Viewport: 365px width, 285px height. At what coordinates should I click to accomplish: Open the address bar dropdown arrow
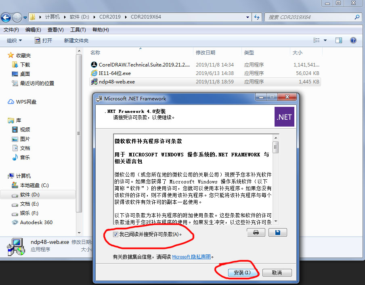click(x=248, y=17)
